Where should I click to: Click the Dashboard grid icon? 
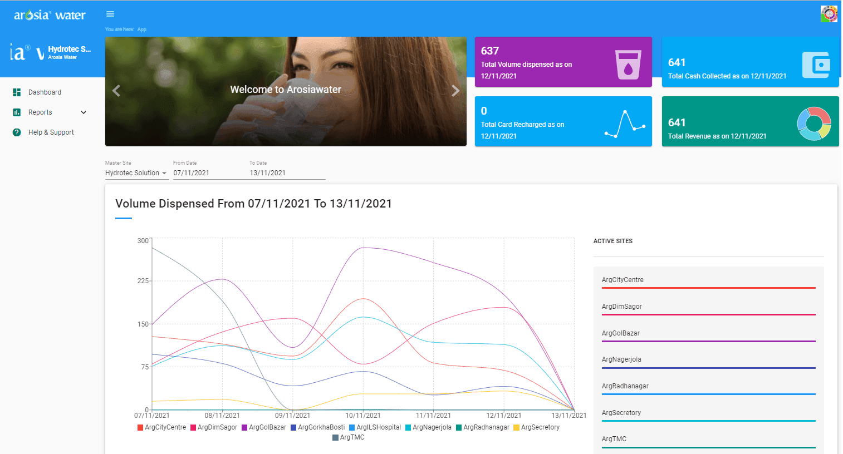click(17, 92)
